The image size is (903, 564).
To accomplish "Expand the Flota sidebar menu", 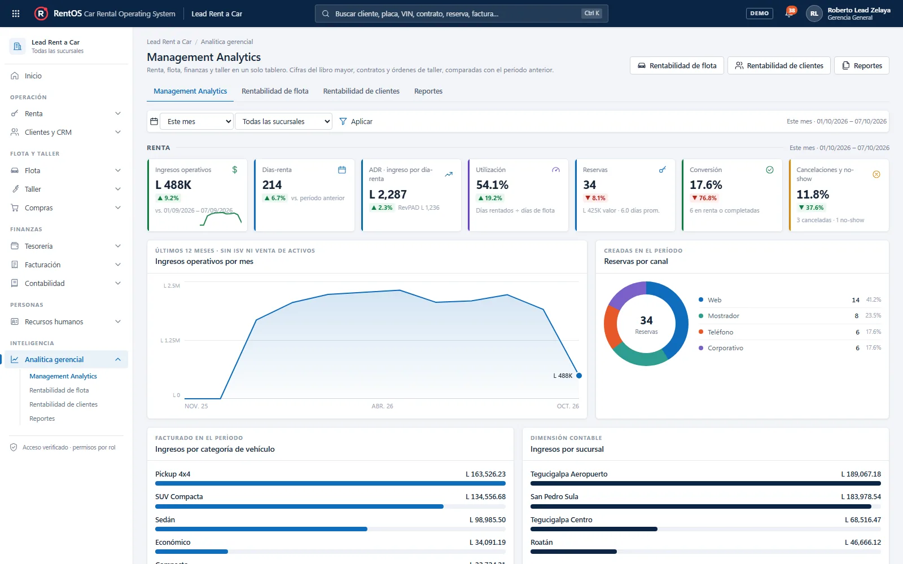I will pos(66,170).
